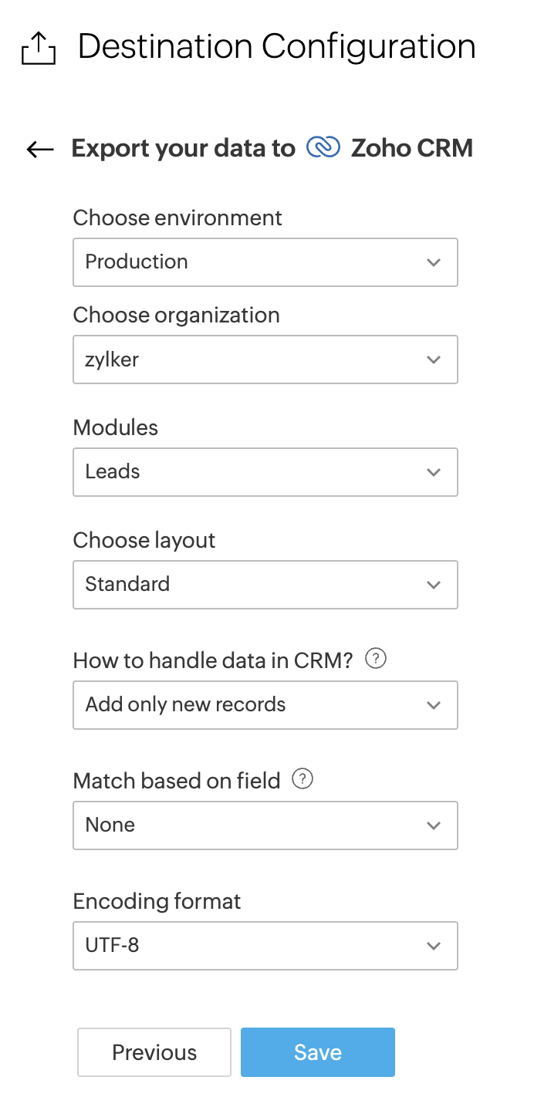The height and width of the screenshot is (1114, 534).
Task: Click the export upload icon in header
Action: tap(38, 49)
